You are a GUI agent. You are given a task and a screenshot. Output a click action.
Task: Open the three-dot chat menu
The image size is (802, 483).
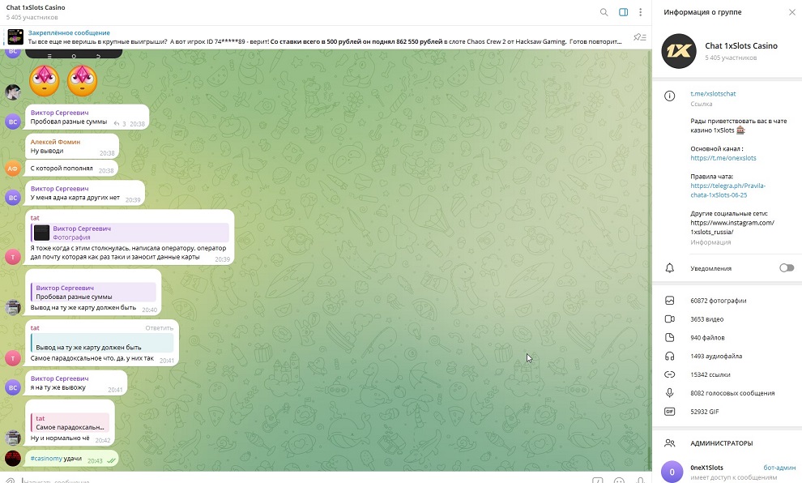(x=640, y=12)
